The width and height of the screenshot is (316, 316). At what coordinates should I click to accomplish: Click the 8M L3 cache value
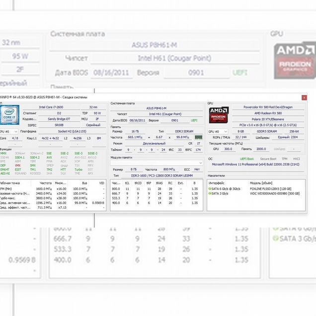(x=99, y=138)
